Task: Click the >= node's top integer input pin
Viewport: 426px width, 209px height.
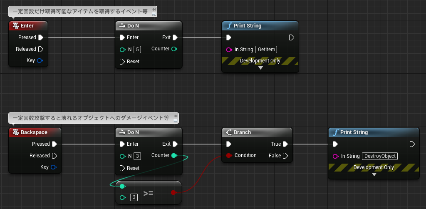Action: [x=123, y=186]
